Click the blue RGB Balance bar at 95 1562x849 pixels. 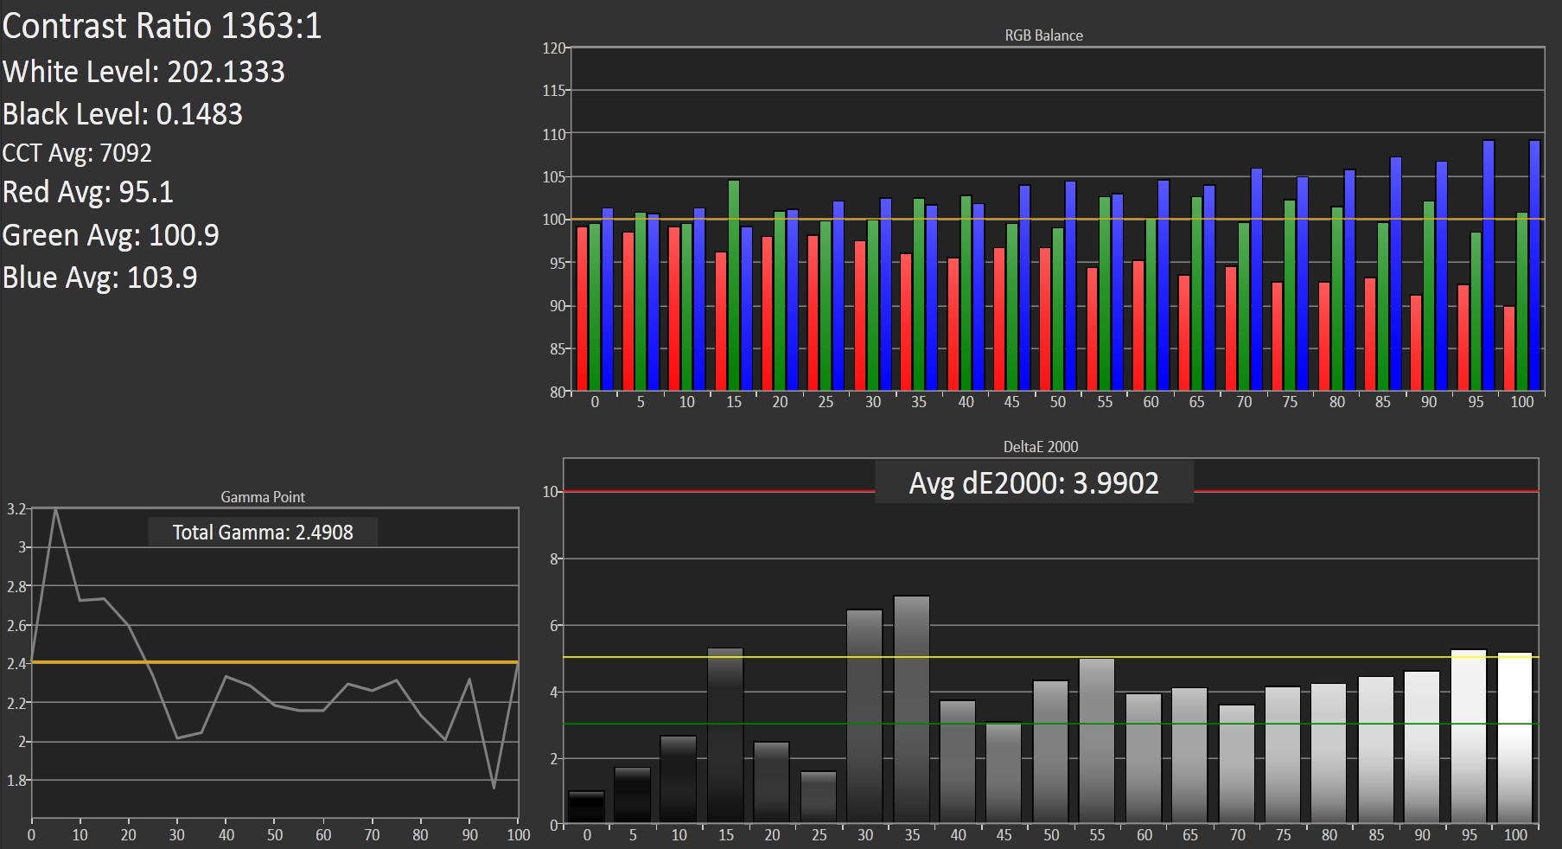click(x=1489, y=265)
